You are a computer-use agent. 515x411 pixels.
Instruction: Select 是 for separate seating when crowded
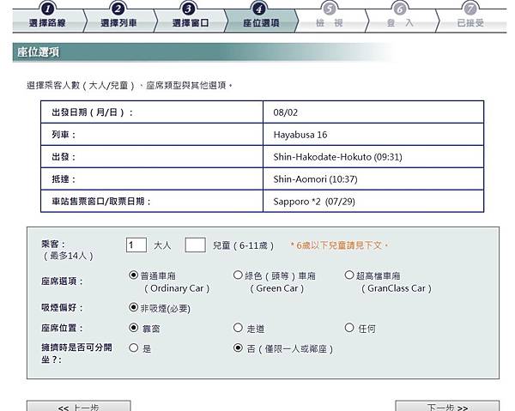pyautogui.click(x=133, y=348)
